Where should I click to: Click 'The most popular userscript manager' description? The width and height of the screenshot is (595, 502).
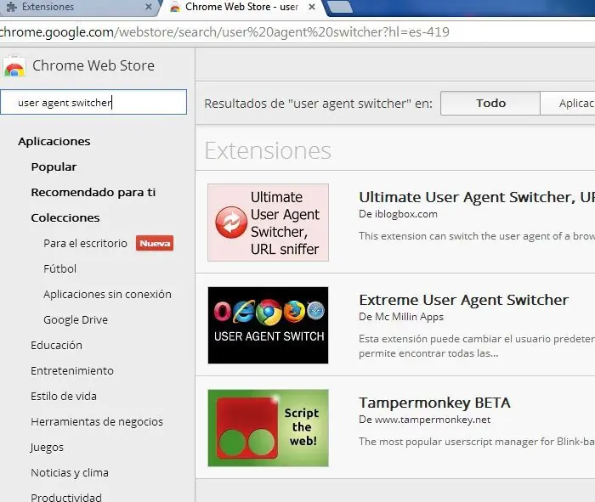pos(477,442)
